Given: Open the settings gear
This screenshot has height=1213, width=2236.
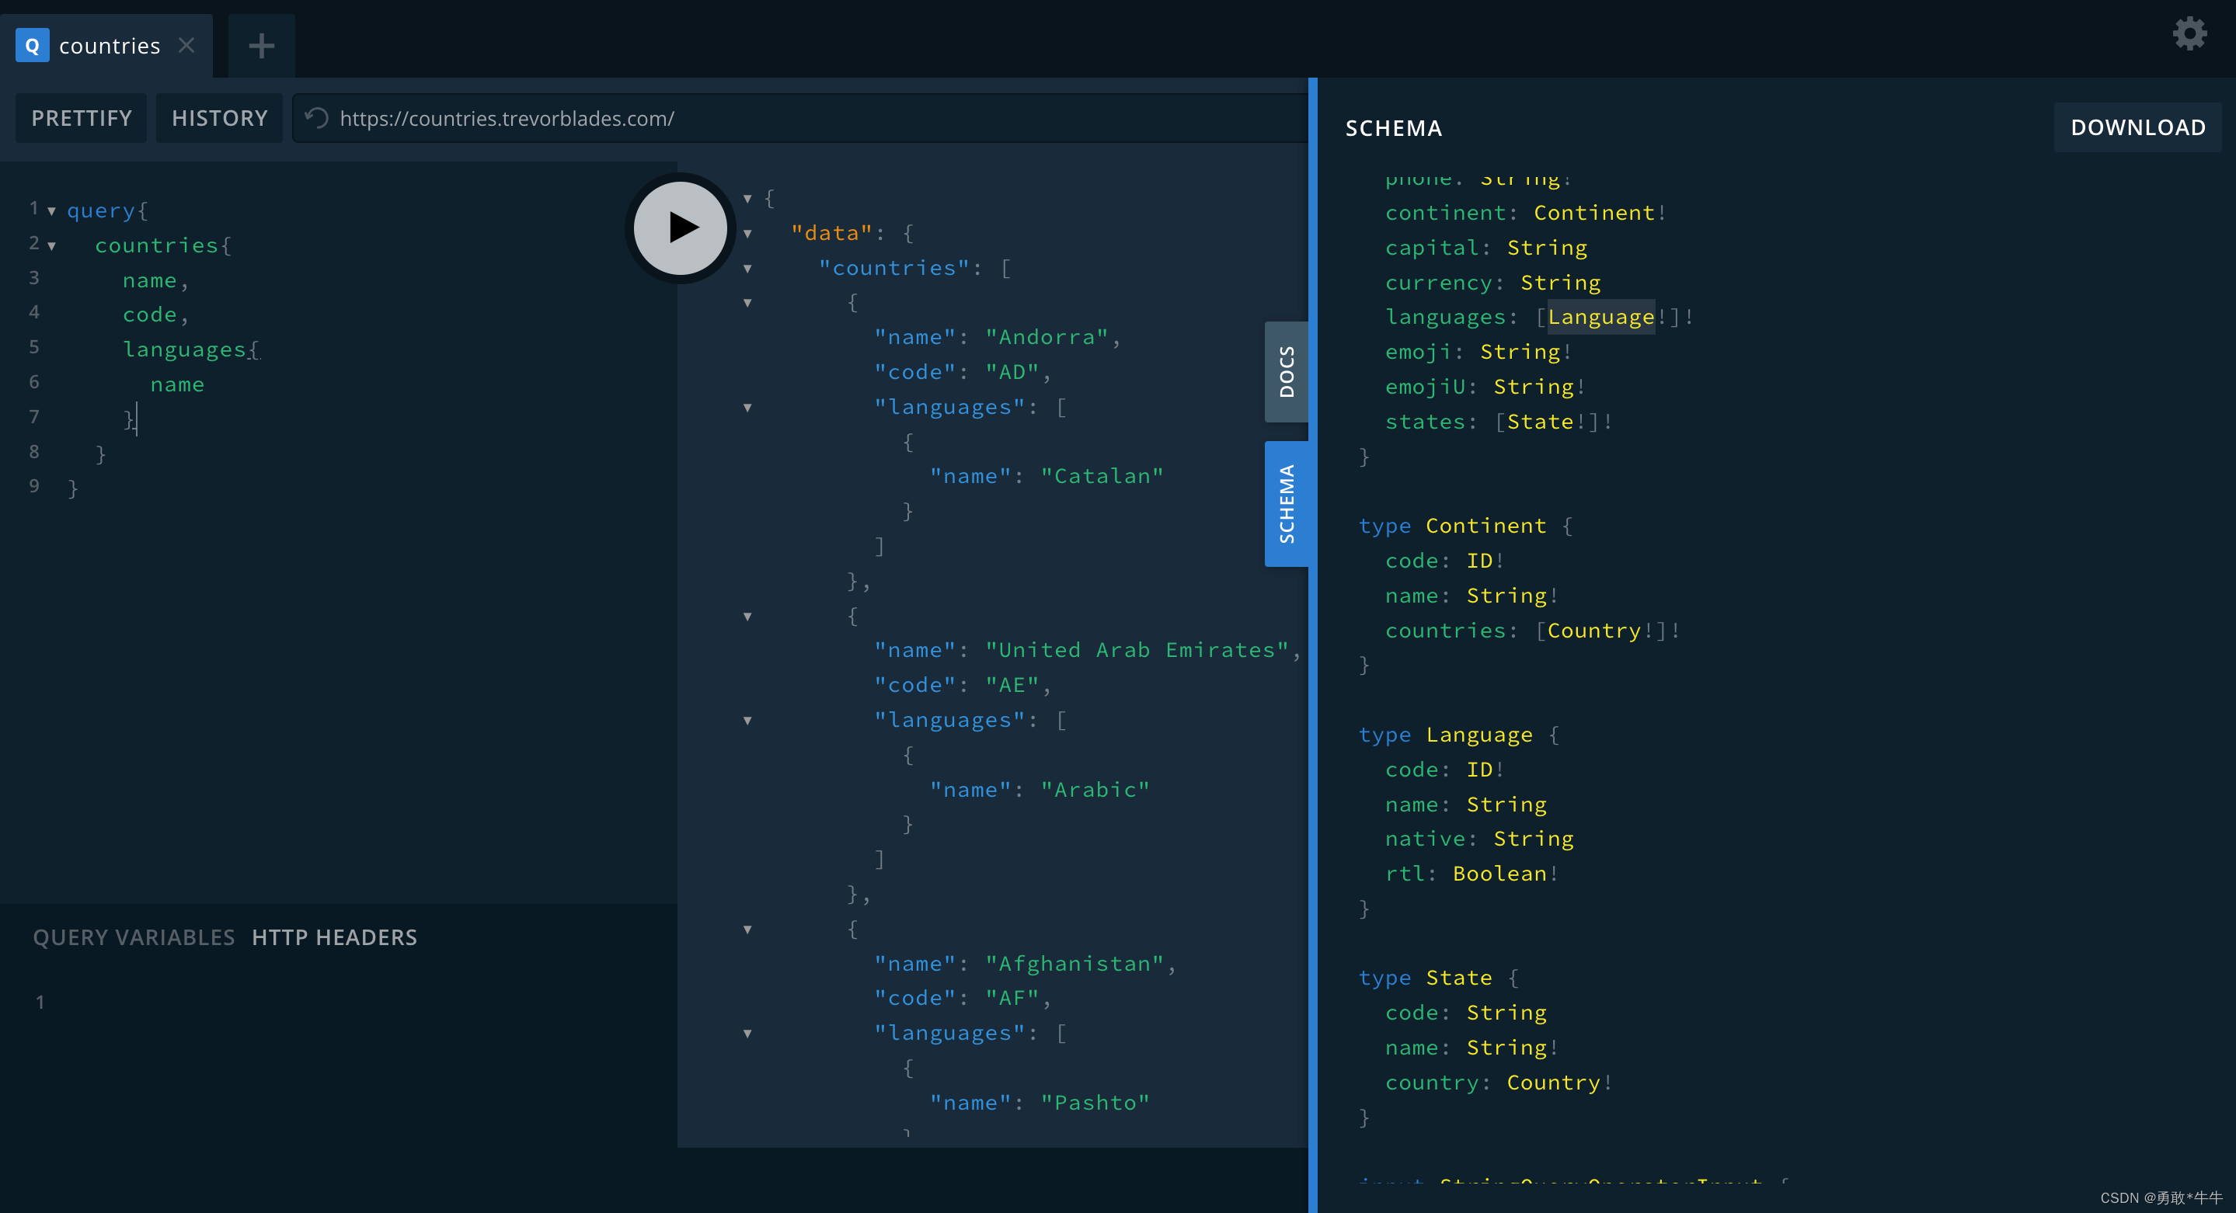Looking at the screenshot, I should click(2189, 34).
